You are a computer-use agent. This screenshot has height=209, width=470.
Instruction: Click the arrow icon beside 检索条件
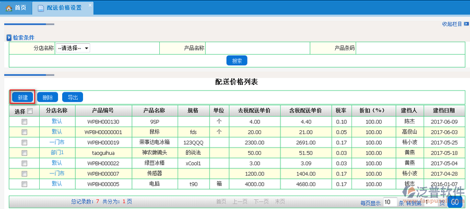click(9, 38)
